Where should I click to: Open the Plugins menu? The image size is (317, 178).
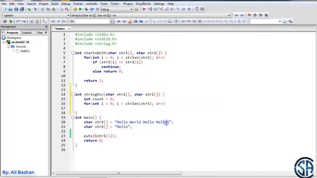[128, 3]
